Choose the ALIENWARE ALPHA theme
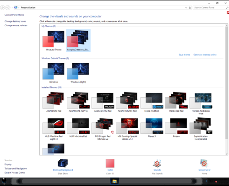This screenshot has width=229, height=186. point(78,102)
